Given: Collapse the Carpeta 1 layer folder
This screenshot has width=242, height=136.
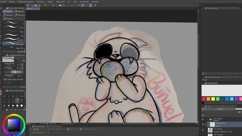Looking at the screenshot, I should point(208,119).
